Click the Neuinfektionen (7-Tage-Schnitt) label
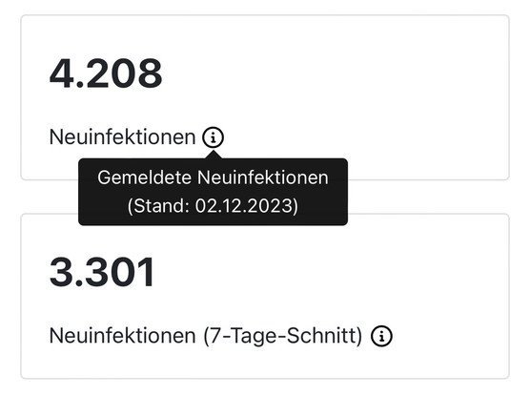This screenshot has height=396, width=530. click(x=206, y=336)
